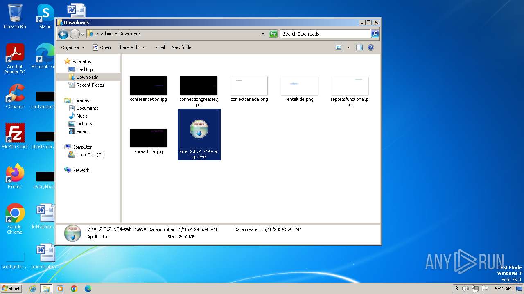Select Libraries in navigation pane
Viewport: 524px width, 294px height.
click(80, 100)
